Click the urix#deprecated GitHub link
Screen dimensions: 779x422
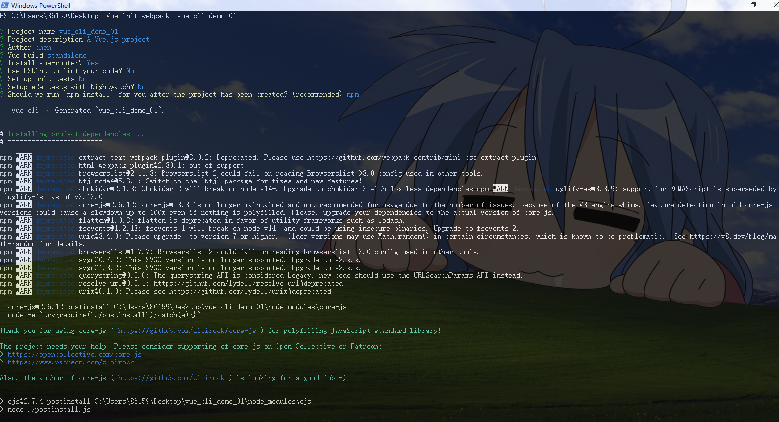[250, 291]
